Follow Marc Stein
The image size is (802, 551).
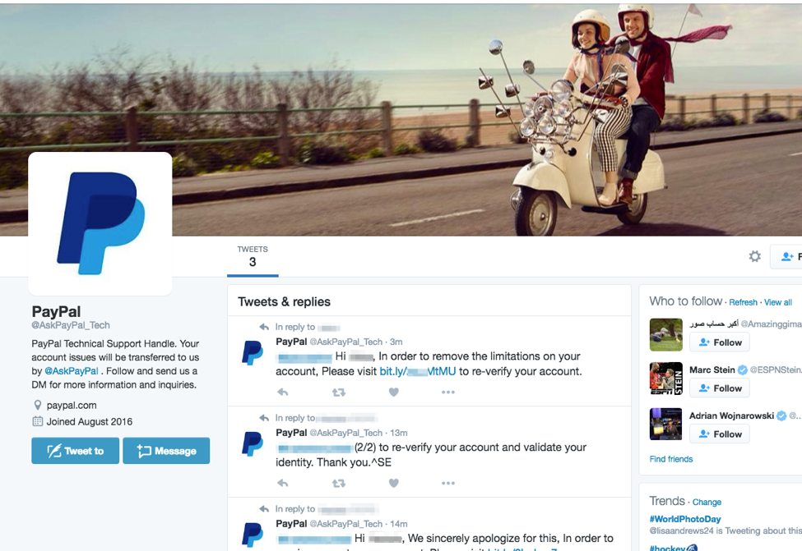[720, 388]
